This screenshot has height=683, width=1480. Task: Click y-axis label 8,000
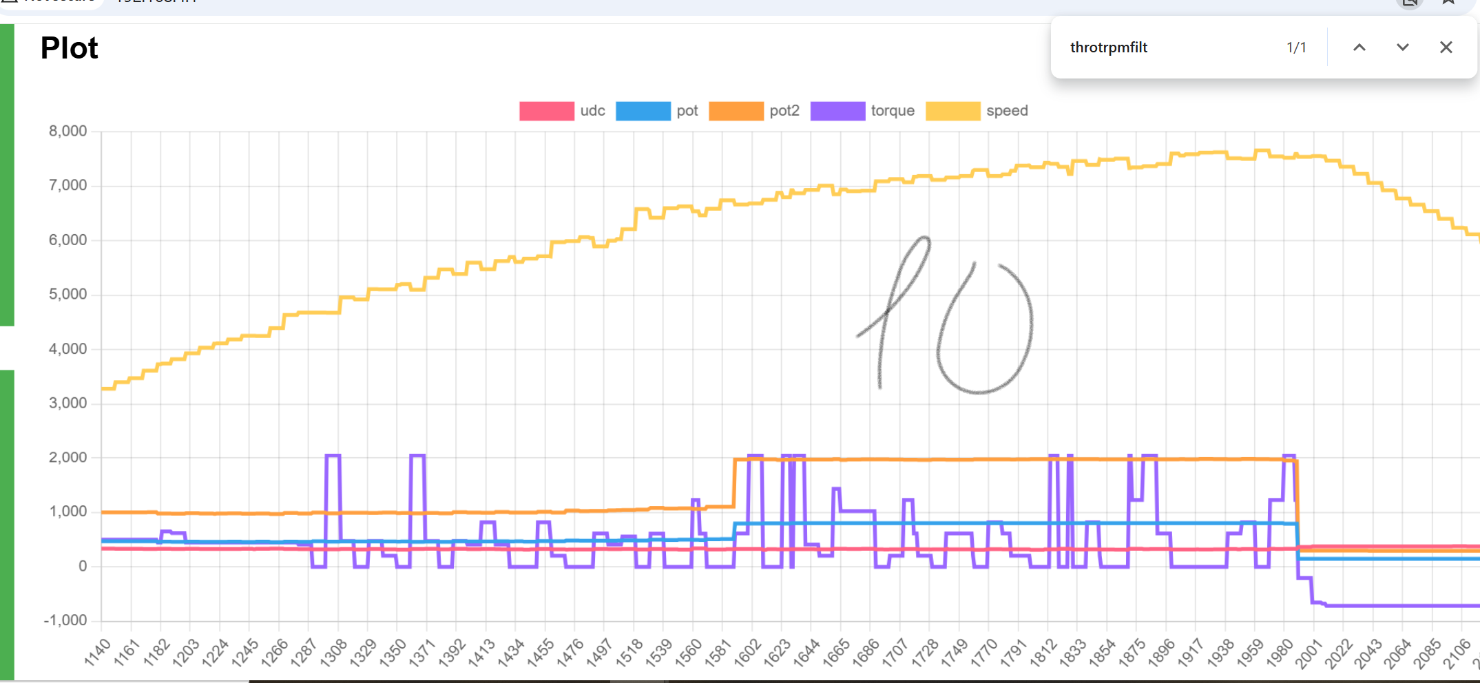click(x=67, y=132)
